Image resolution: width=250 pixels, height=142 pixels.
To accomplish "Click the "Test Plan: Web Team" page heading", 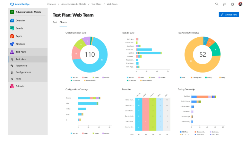I will coord(73,15).
